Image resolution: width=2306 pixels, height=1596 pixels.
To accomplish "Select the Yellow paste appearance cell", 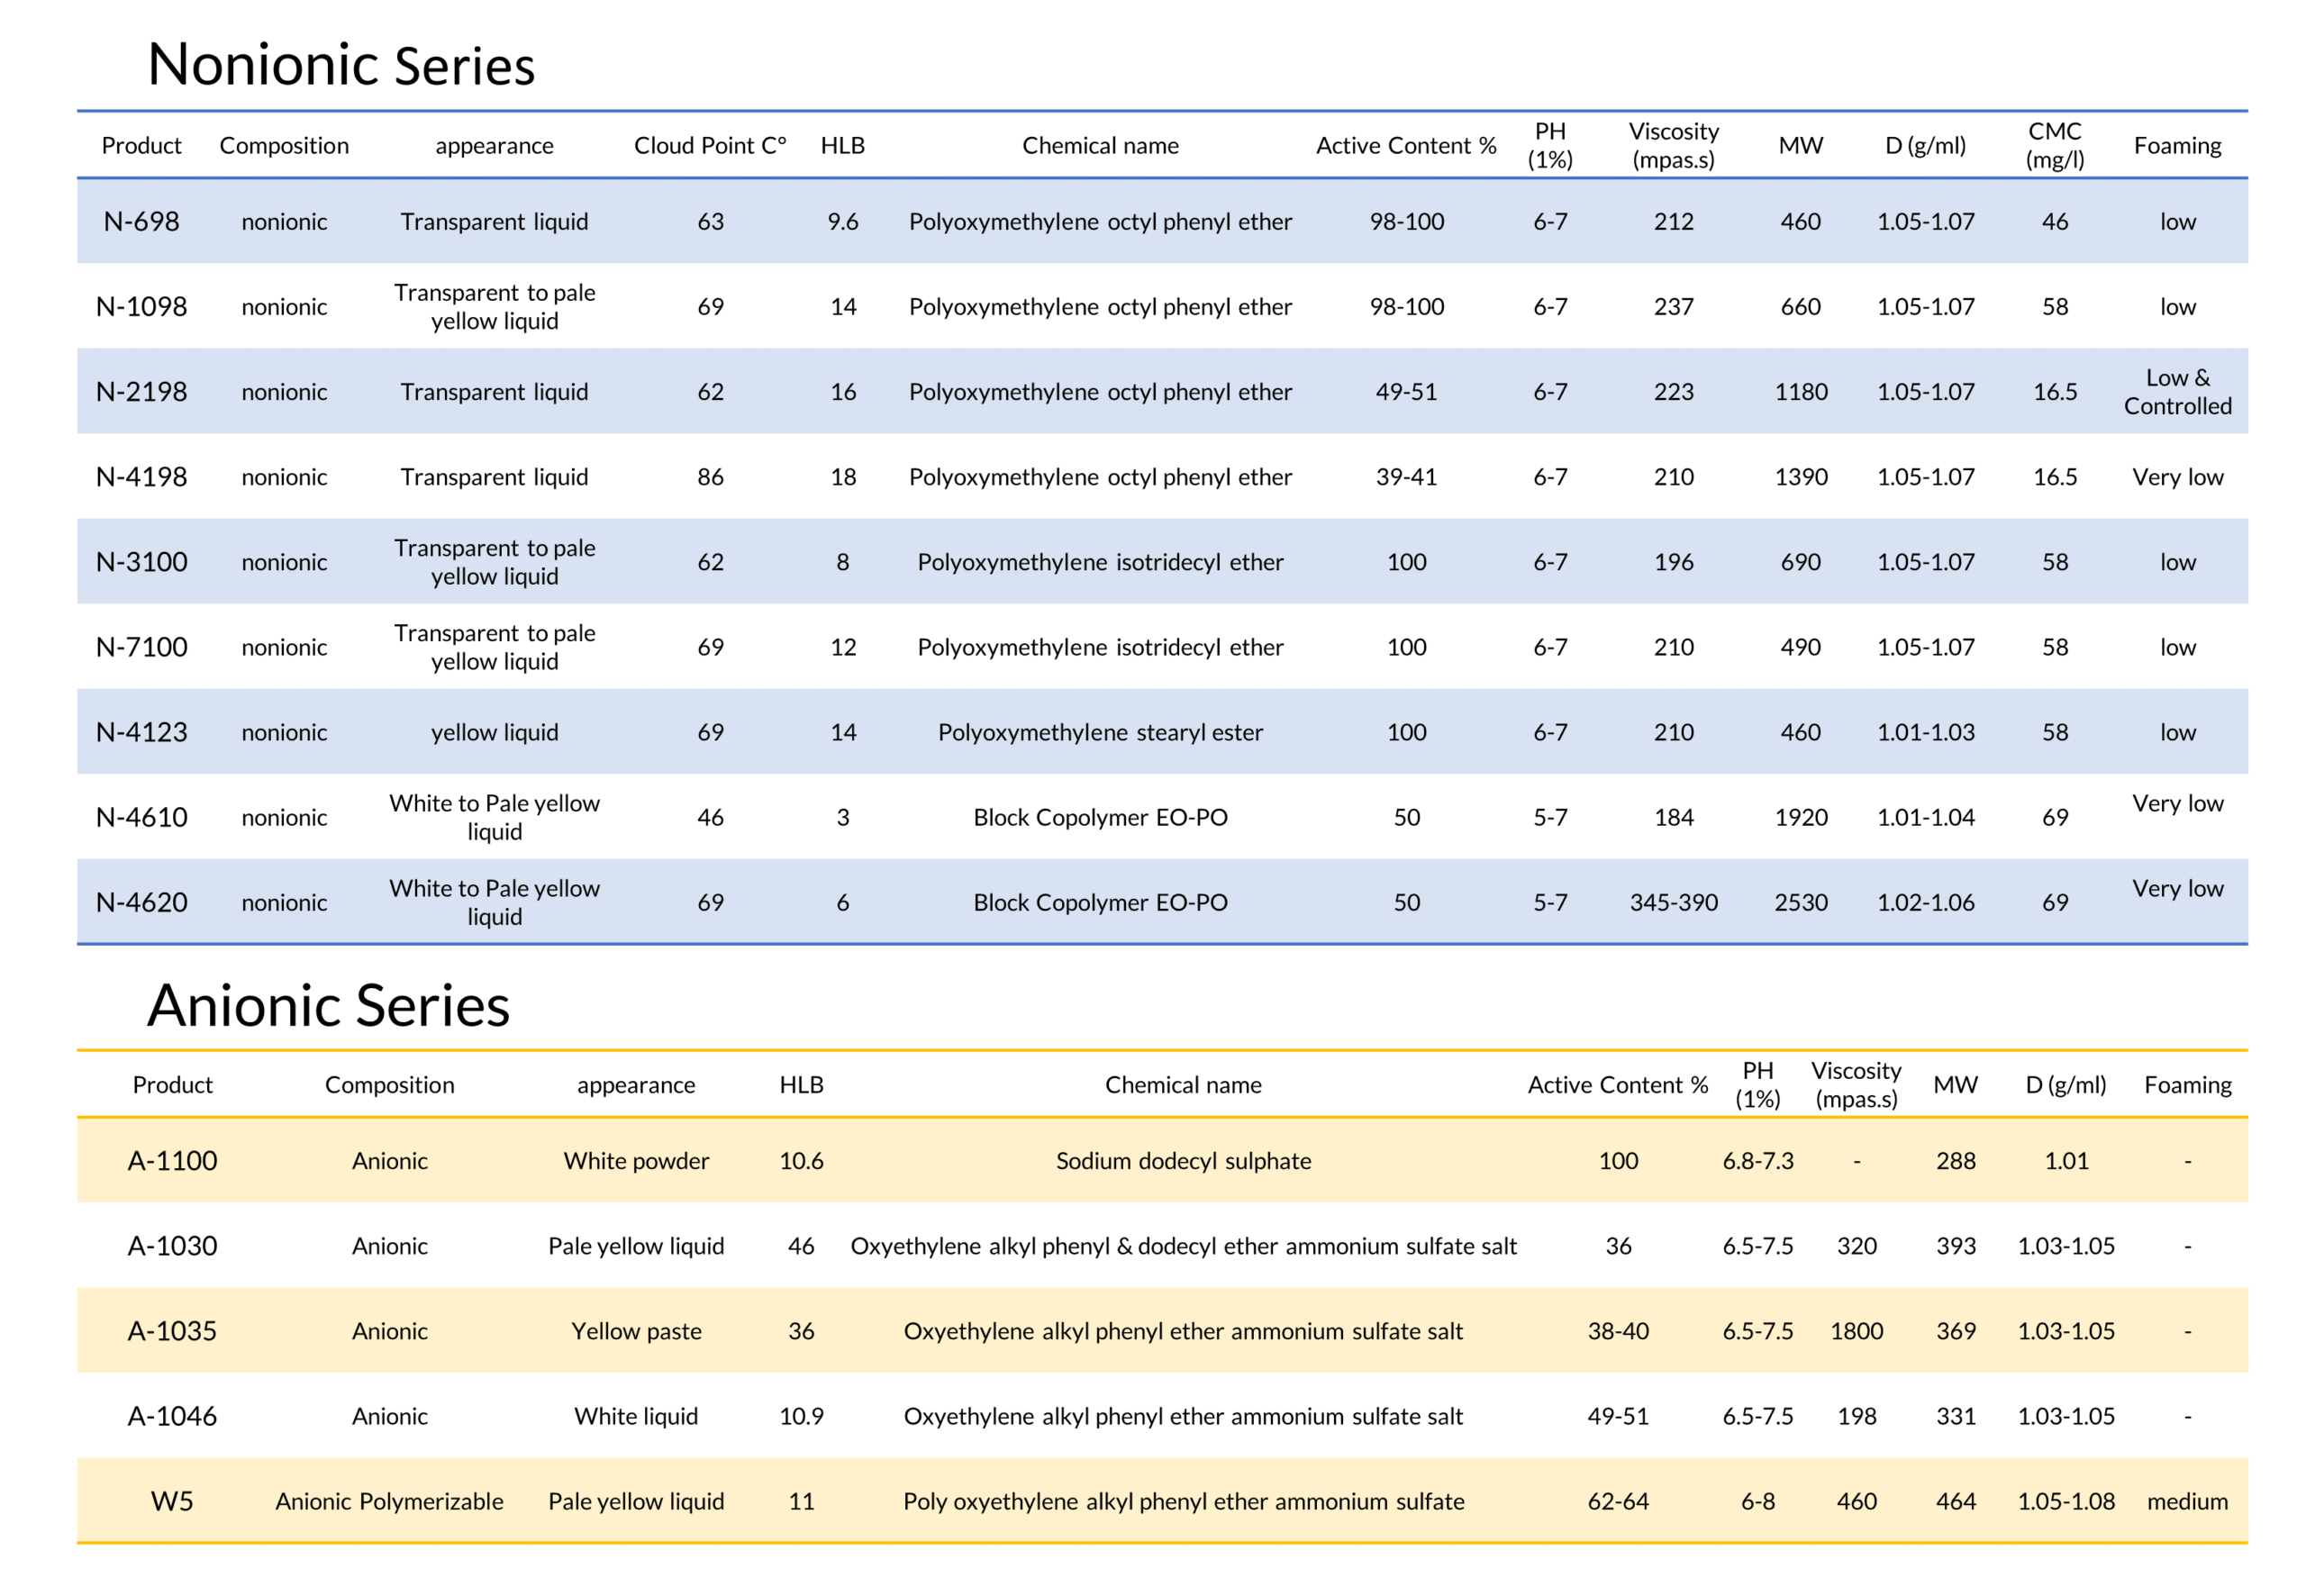I will click(x=636, y=1332).
